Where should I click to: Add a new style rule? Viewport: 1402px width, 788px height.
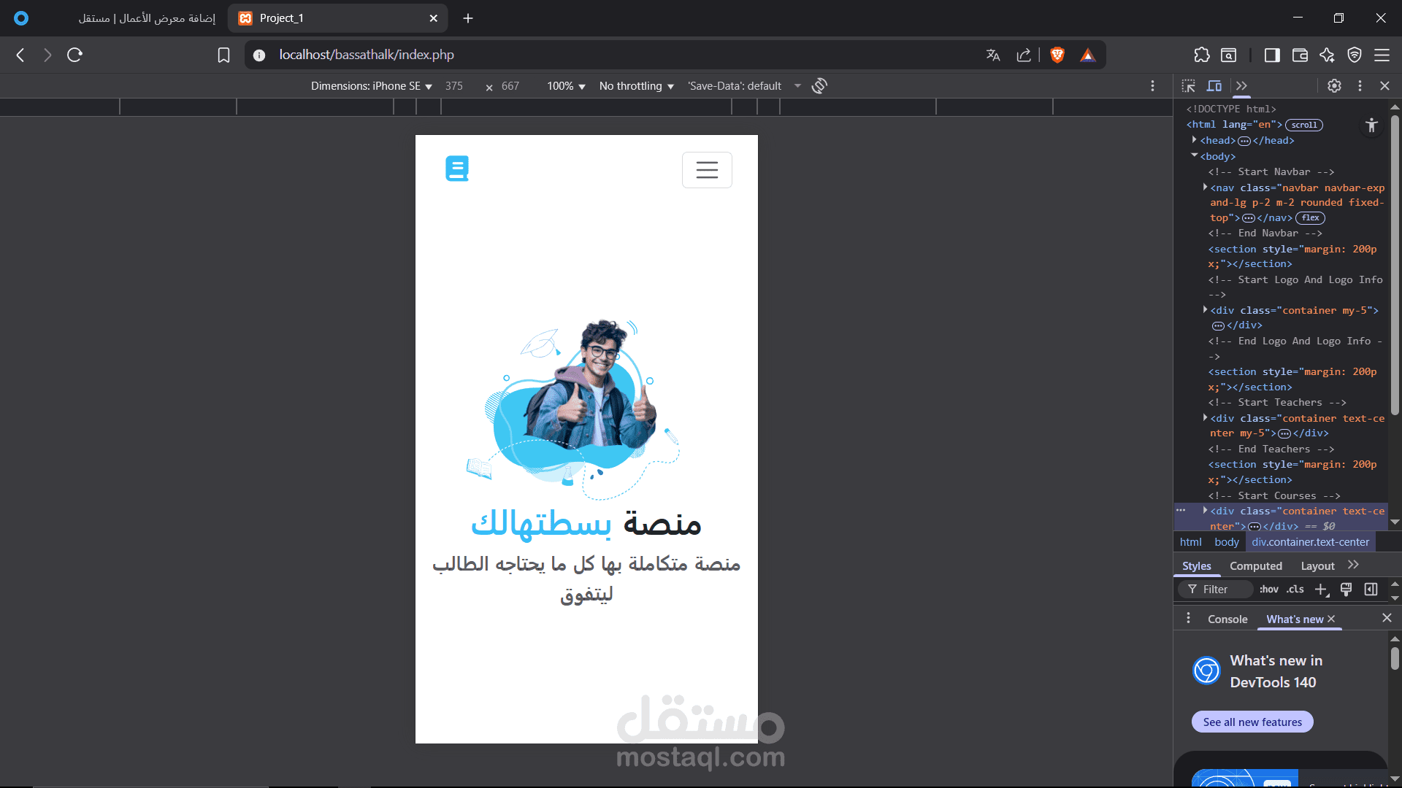click(x=1322, y=590)
